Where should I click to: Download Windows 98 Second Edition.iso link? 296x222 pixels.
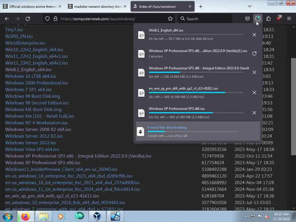[37, 103]
